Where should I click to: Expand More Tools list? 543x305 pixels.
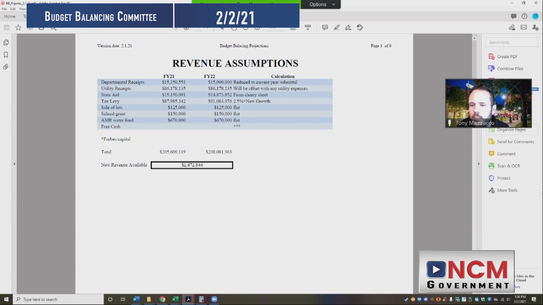tap(507, 190)
